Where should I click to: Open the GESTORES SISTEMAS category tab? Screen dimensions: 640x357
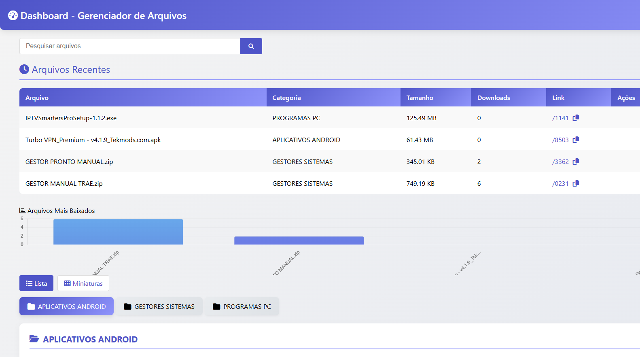159,306
